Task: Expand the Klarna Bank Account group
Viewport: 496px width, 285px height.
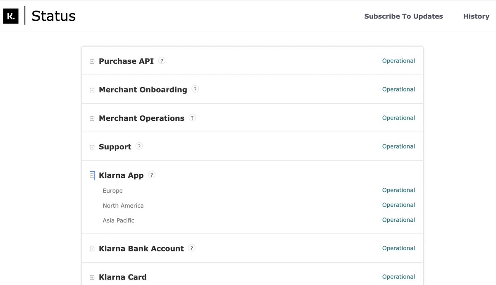Action: pyautogui.click(x=92, y=249)
